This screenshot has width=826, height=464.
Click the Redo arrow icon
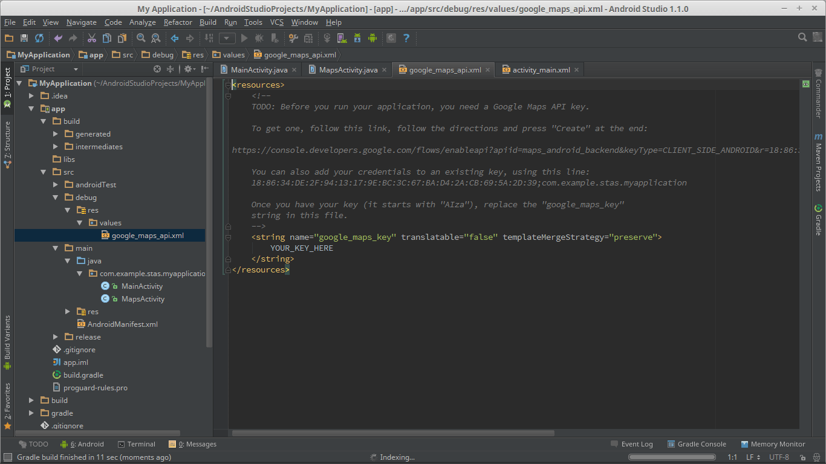[73, 38]
